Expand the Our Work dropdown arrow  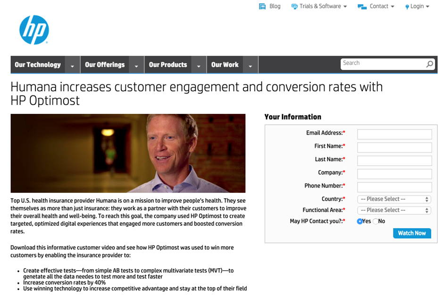pyautogui.click(x=251, y=65)
